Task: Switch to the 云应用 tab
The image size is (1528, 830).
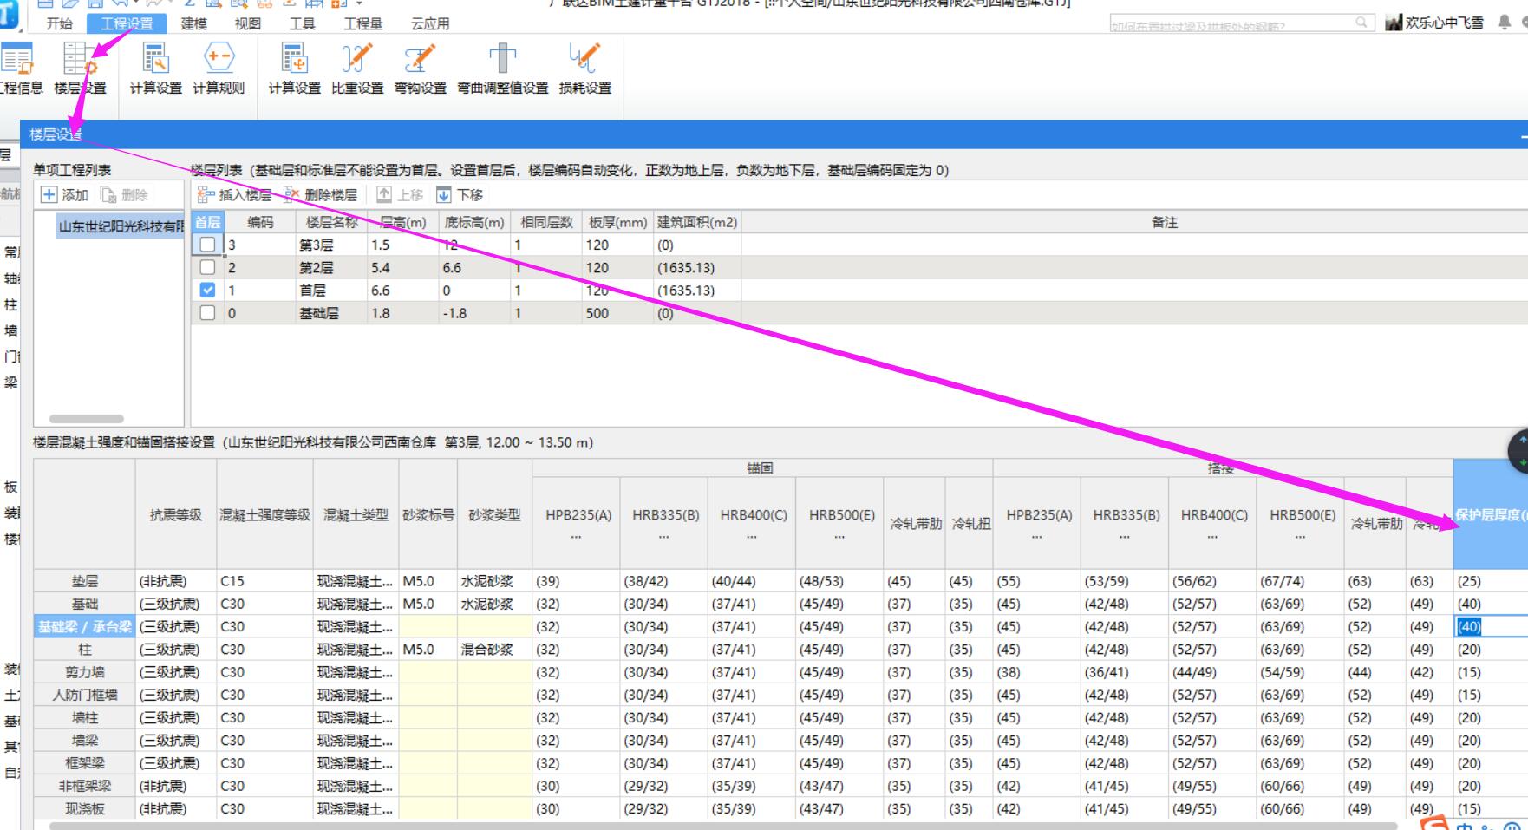Action: (x=430, y=23)
